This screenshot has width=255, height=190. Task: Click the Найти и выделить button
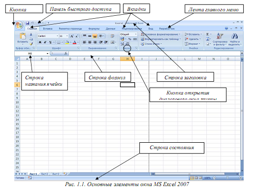click(x=235, y=39)
